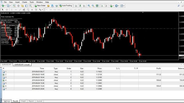Image resolution: width=184 pixels, height=103 pixels.
Task: Select the row with price 1.12690
Action: point(93,80)
